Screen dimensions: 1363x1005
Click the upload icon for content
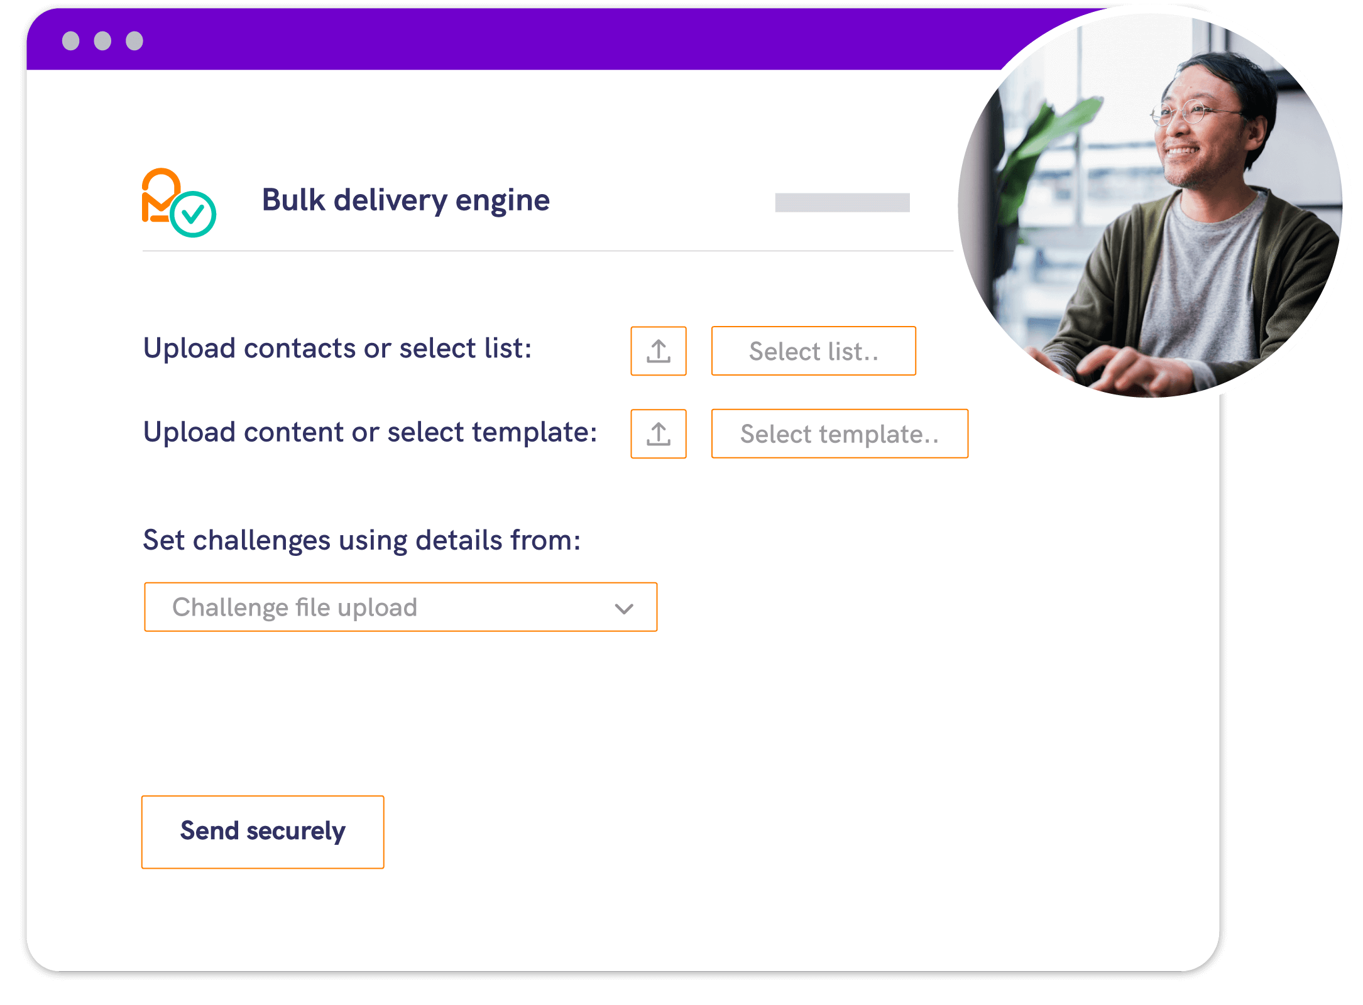658,432
